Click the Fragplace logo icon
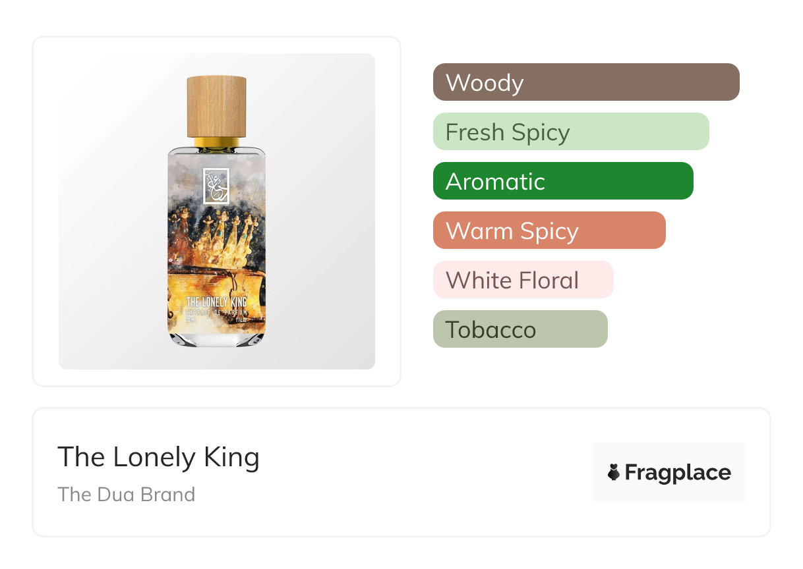This screenshot has width=803, height=569. click(614, 472)
